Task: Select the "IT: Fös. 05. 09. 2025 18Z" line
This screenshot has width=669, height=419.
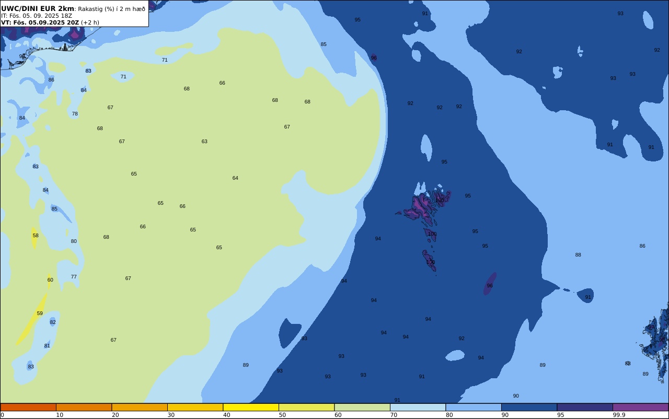Action: point(36,16)
